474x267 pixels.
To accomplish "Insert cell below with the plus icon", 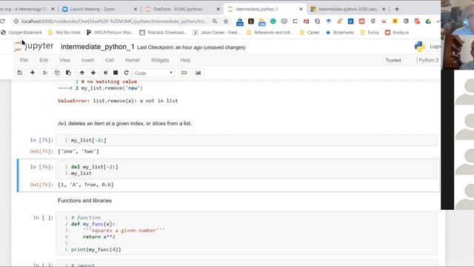I will pyautogui.click(x=33, y=73).
